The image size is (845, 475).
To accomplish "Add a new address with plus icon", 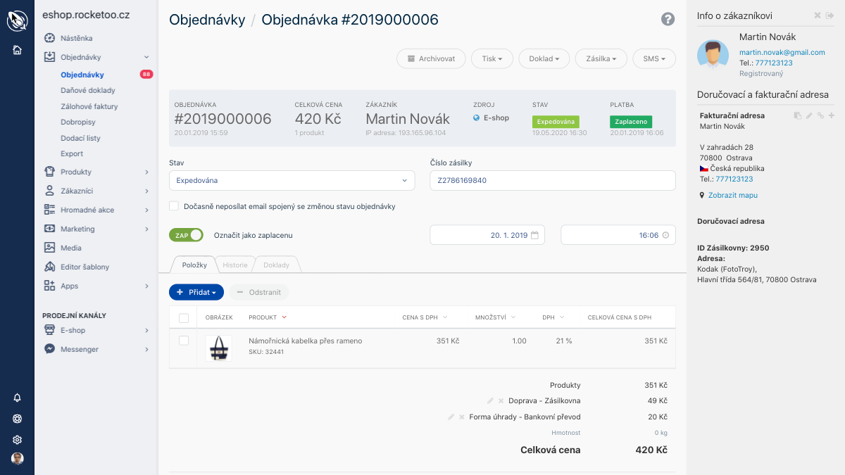I will (x=832, y=115).
